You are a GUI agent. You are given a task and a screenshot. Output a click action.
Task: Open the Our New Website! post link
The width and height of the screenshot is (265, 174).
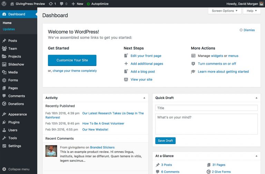(x=95, y=130)
